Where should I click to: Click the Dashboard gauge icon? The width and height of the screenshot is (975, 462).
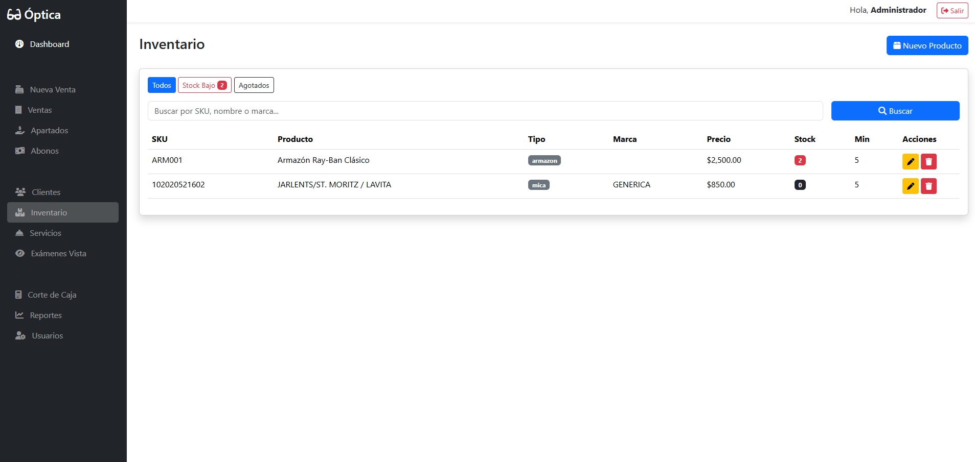click(x=19, y=44)
